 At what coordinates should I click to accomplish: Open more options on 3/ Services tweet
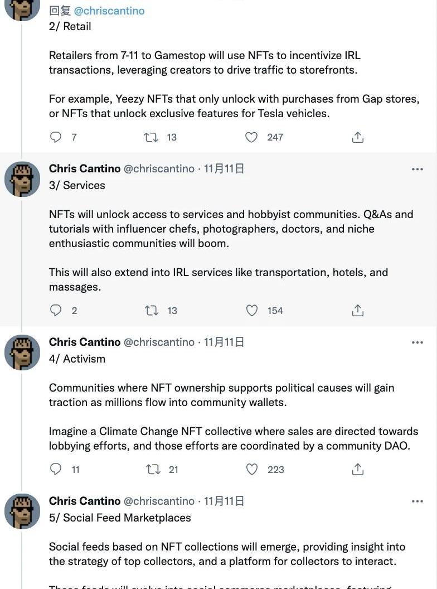click(417, 169)
